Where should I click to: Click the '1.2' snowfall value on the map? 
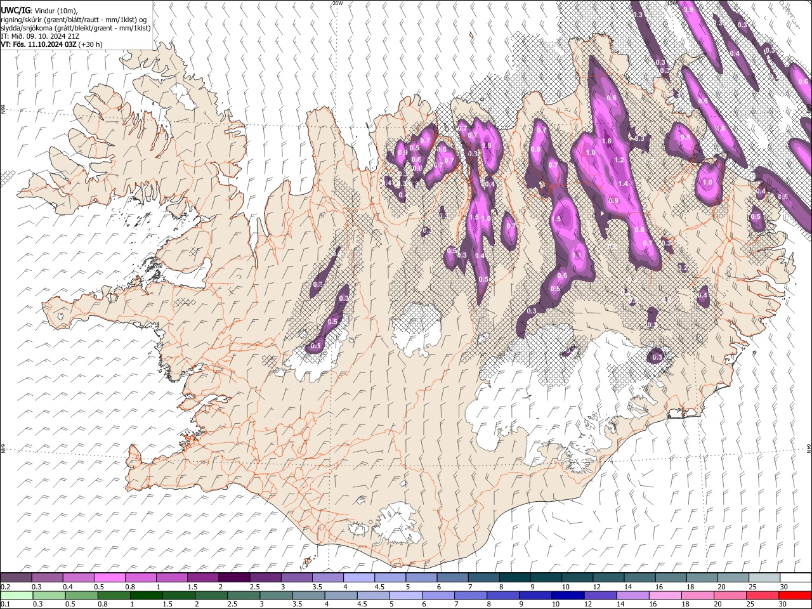[620, 160]
